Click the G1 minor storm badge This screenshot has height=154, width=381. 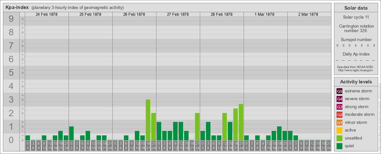339,123
